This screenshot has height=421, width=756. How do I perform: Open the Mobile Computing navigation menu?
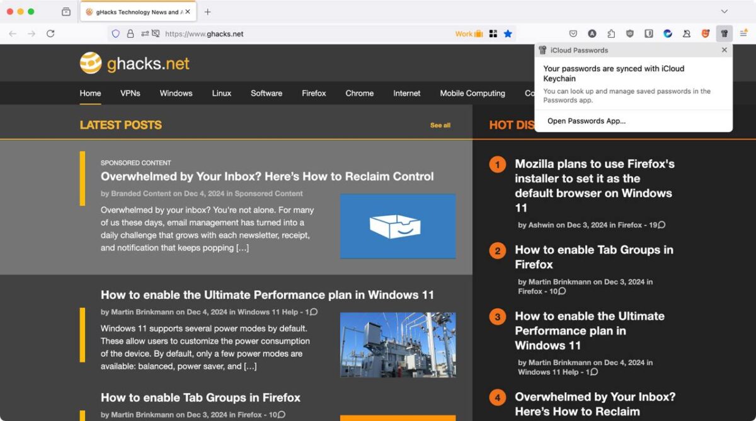472,93
